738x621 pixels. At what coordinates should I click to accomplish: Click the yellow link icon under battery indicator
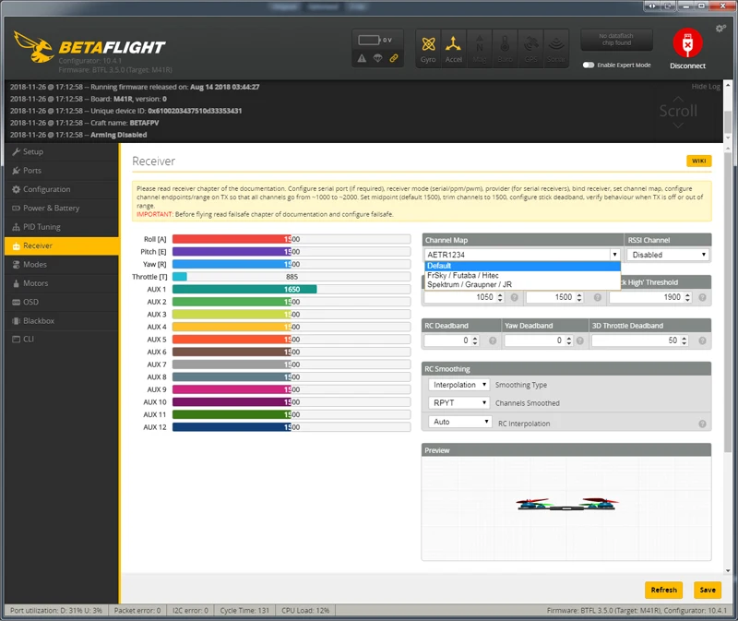point(394,58)
